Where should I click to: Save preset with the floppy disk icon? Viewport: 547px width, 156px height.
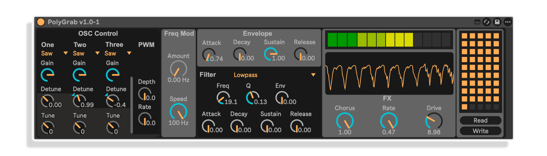(497, 22)
